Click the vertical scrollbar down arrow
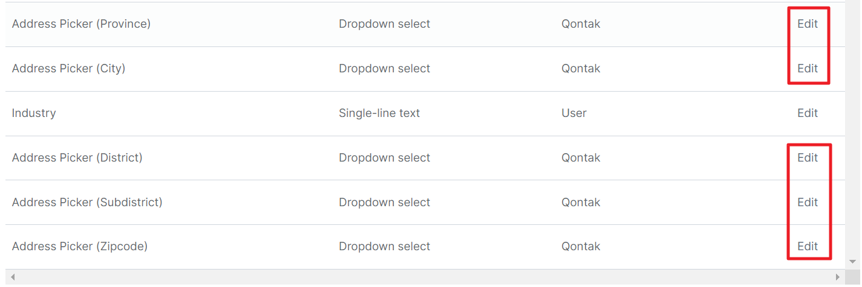 853,262
